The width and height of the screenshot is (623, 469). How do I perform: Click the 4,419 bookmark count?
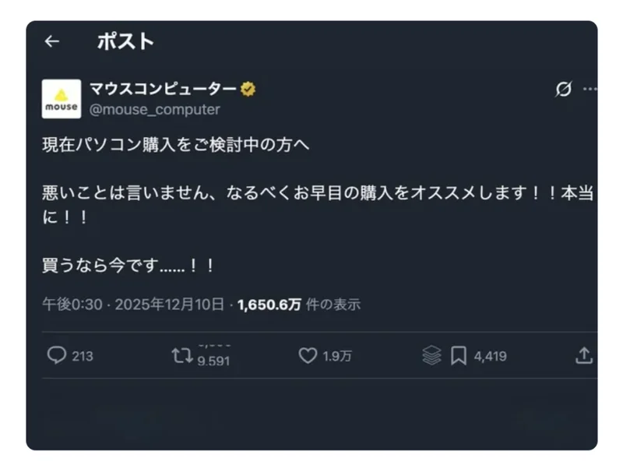tap(490, 356)
